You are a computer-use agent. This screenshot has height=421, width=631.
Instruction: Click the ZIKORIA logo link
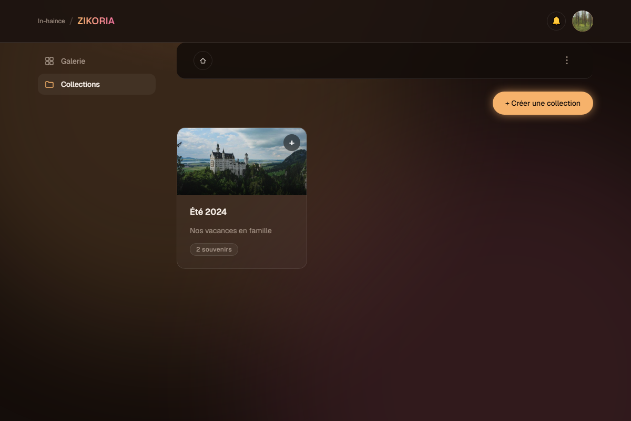96,21
